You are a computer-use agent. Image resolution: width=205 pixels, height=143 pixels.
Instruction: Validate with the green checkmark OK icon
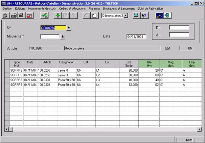click(44, 15)
